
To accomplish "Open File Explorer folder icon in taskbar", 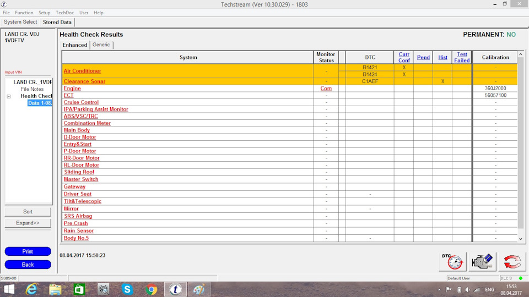I will [x=55, y=289].
